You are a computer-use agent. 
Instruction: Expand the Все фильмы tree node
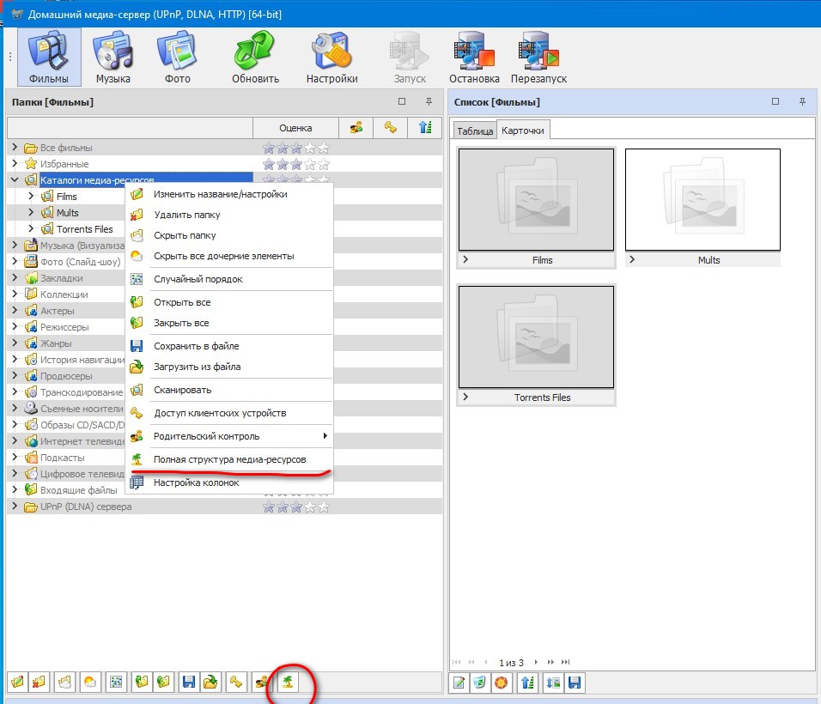(15, 148)
